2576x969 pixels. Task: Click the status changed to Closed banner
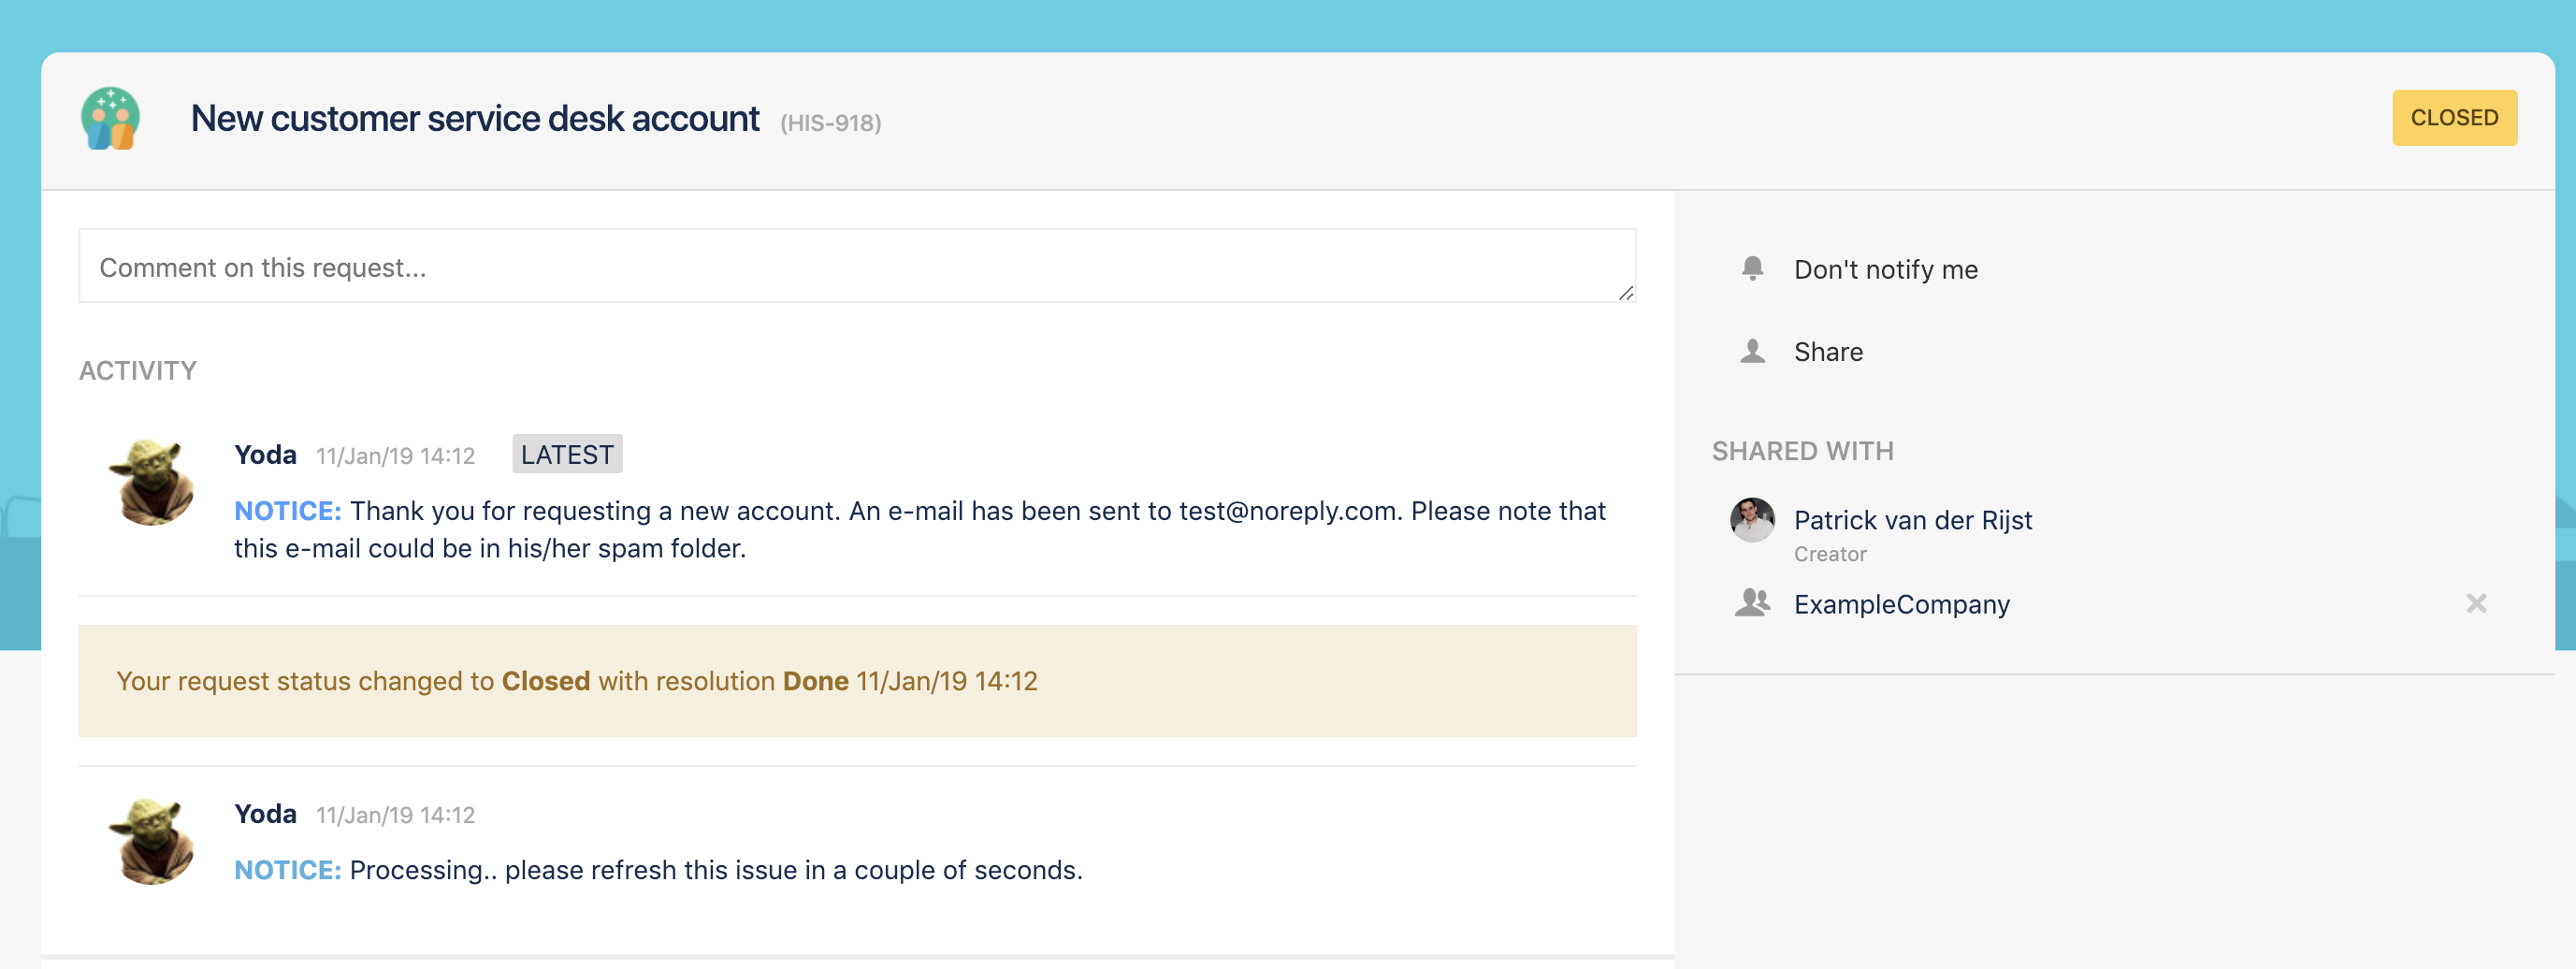[857, 681]
